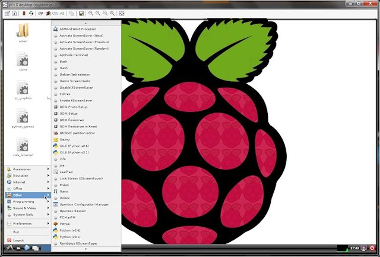Select the highlighted Other menu category

tap(28, 195)
